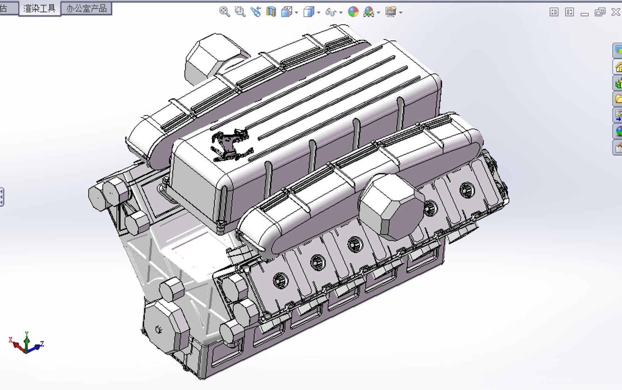Open the Design Library tab in task pane
This screenshot has width=622, height=390.
tap(618, 83)
